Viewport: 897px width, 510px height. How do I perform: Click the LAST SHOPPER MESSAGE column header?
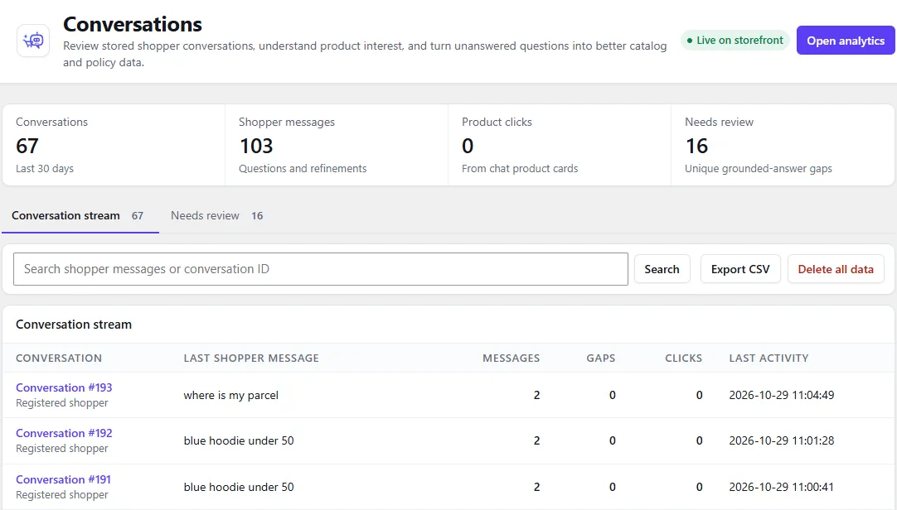pyautogui.click(x=251, y=358)
